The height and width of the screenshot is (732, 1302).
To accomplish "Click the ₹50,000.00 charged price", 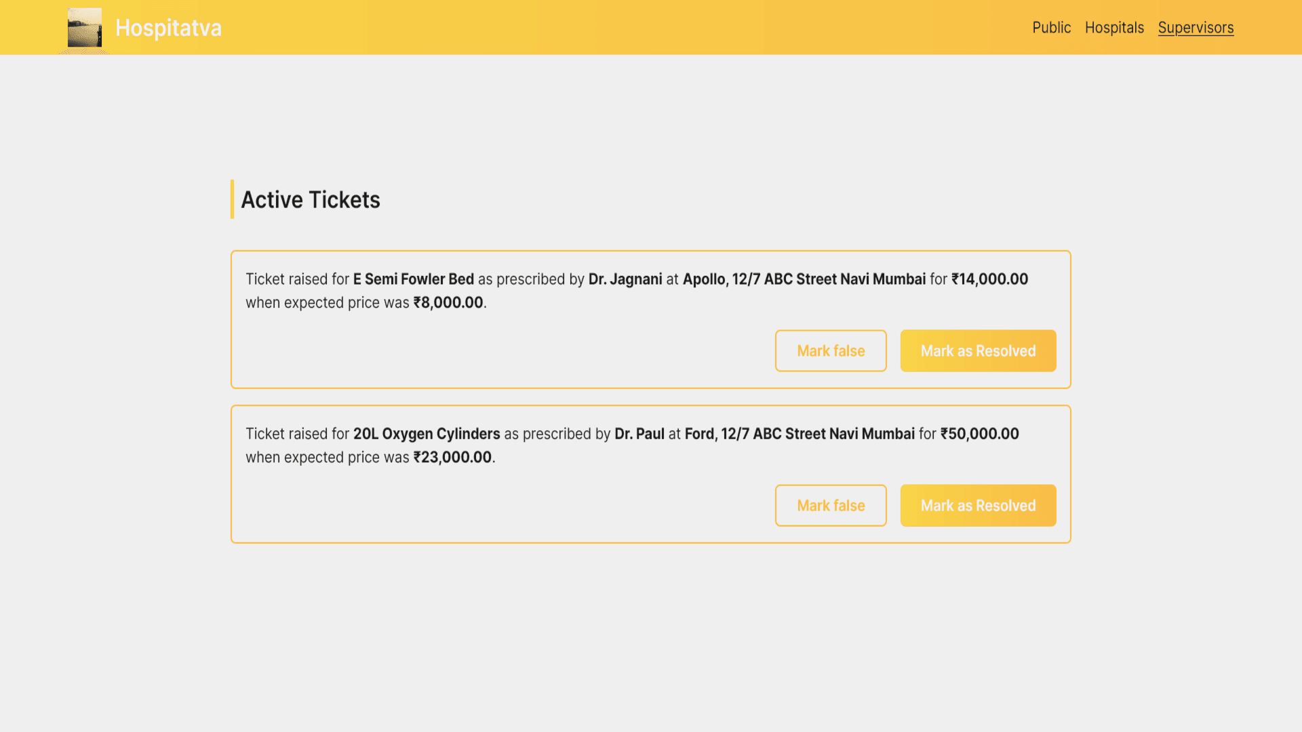I will 979,434.
